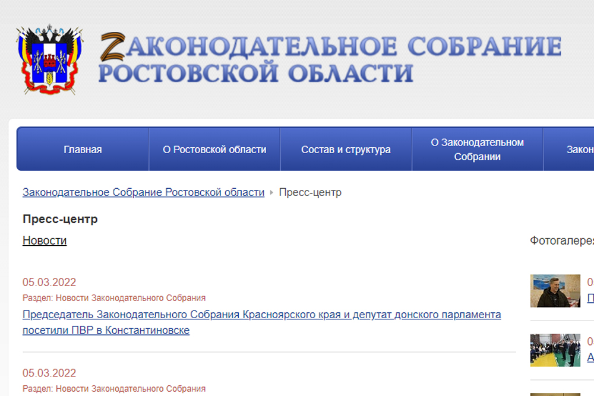
Task: Open the Главная menu item
Action: [x=83, y=150]
